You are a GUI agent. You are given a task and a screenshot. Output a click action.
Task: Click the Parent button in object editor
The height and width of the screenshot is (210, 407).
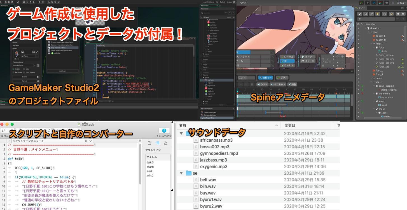(24, 81)
